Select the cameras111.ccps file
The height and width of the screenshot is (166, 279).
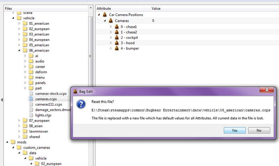(48, 104)
